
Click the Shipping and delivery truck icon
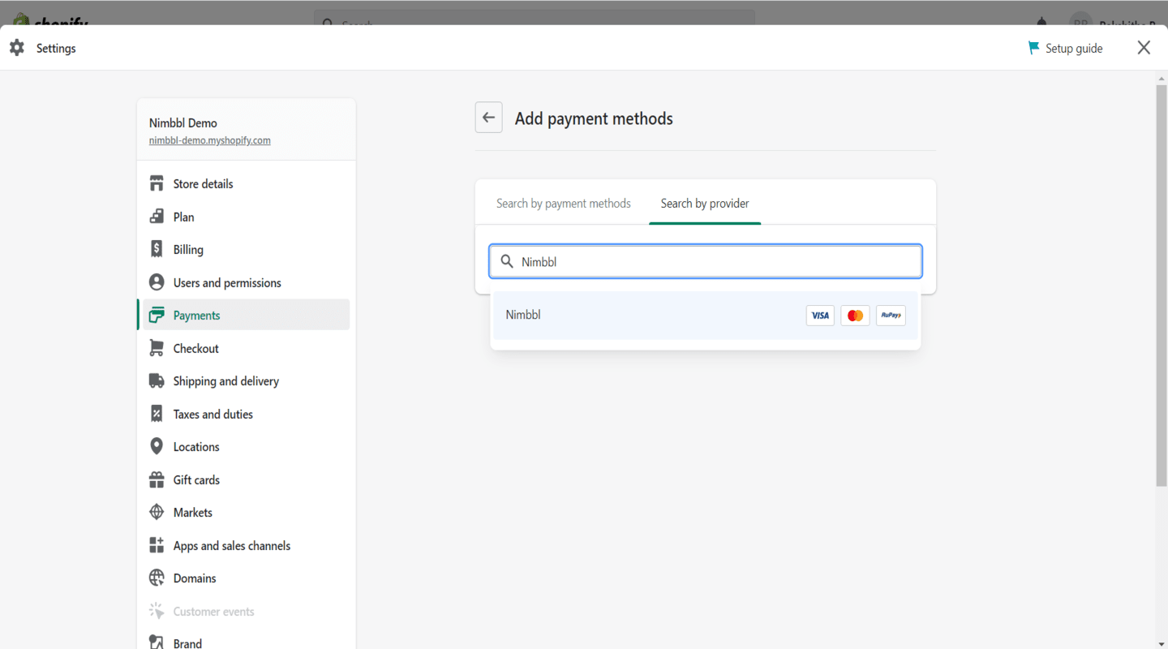(157, 380)
